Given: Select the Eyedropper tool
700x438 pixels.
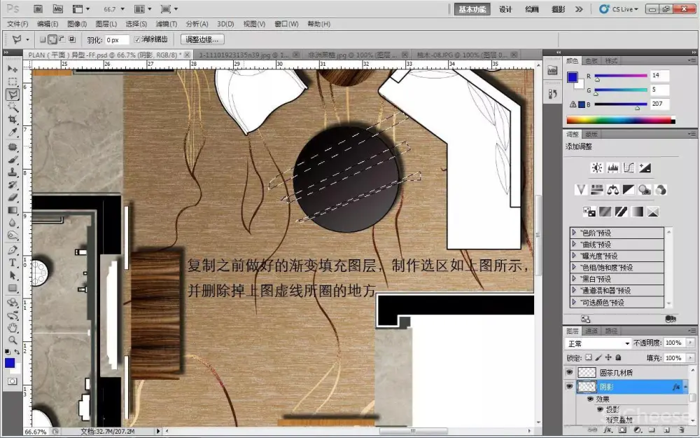Looking at the screenshot, I should 13,132.
